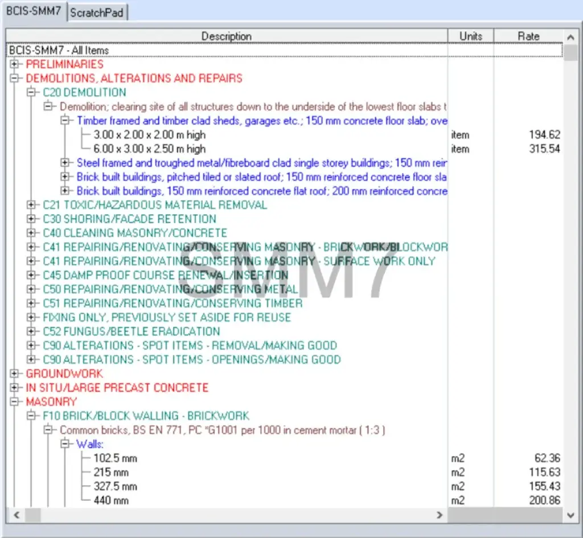The width and height of the screenshot is (583, 538).
Task: Click the horizontal scrollbar right arrow
Action: click(x=440, y=515)
